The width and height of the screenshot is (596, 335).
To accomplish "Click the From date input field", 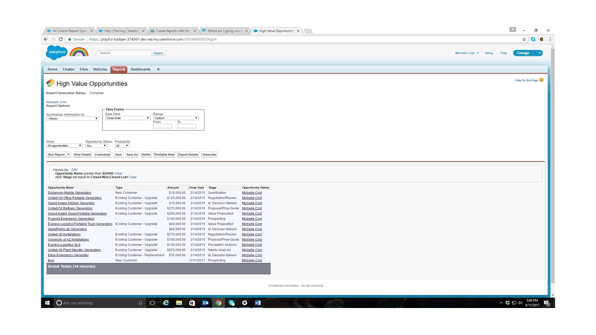I will tap(163, 126).
